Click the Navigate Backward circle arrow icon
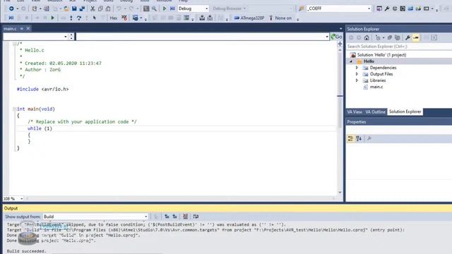This screenshot has height=254, width=452. [x=11, y=8]
